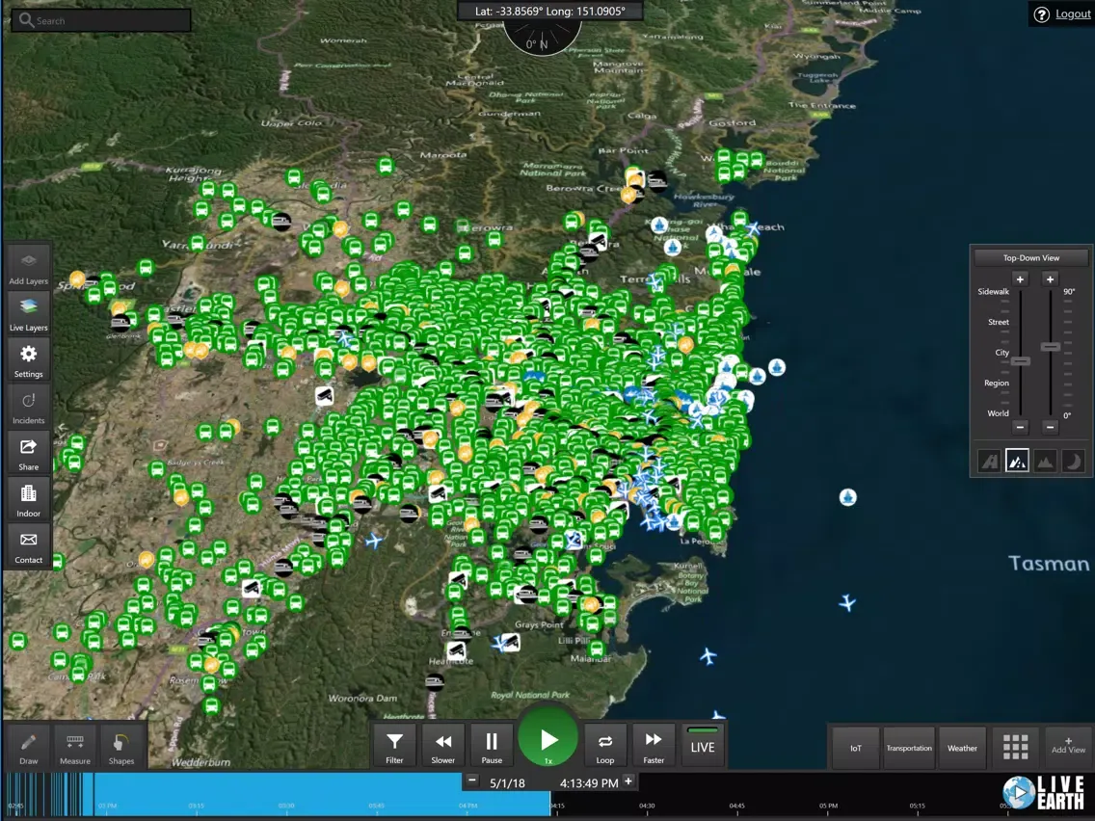
Task: Click the tilt angle slider handle
Action: (1051, 347)
